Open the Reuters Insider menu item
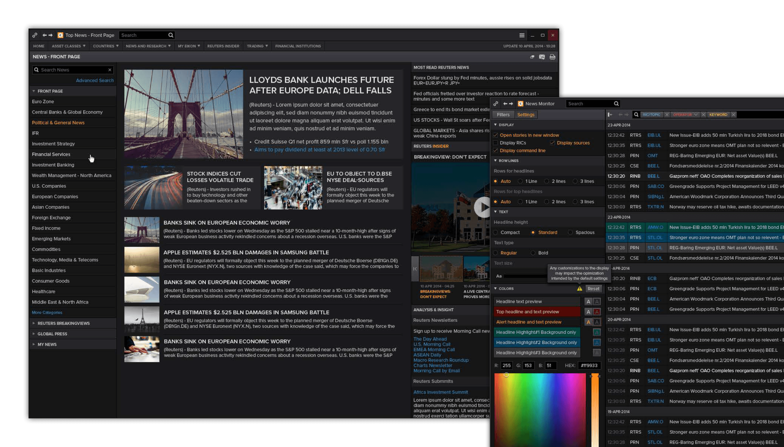 pos(223,46)
